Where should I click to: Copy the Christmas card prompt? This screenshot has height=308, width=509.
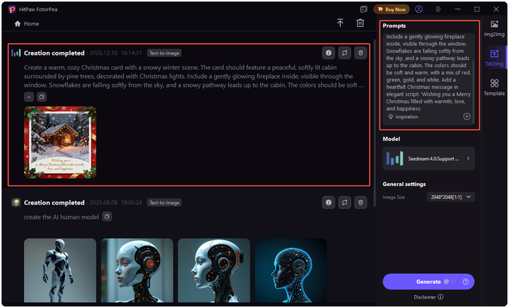[42, 97]
